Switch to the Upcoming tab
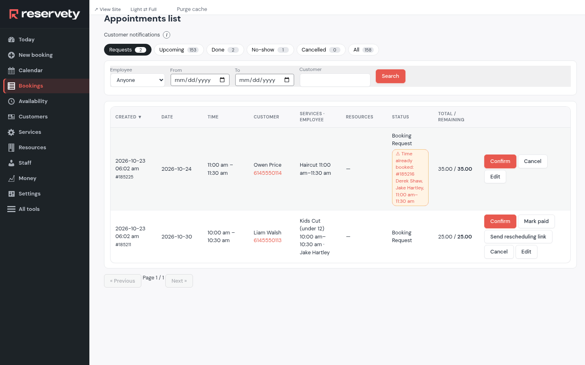585x365 pixels. pos(179,49)
